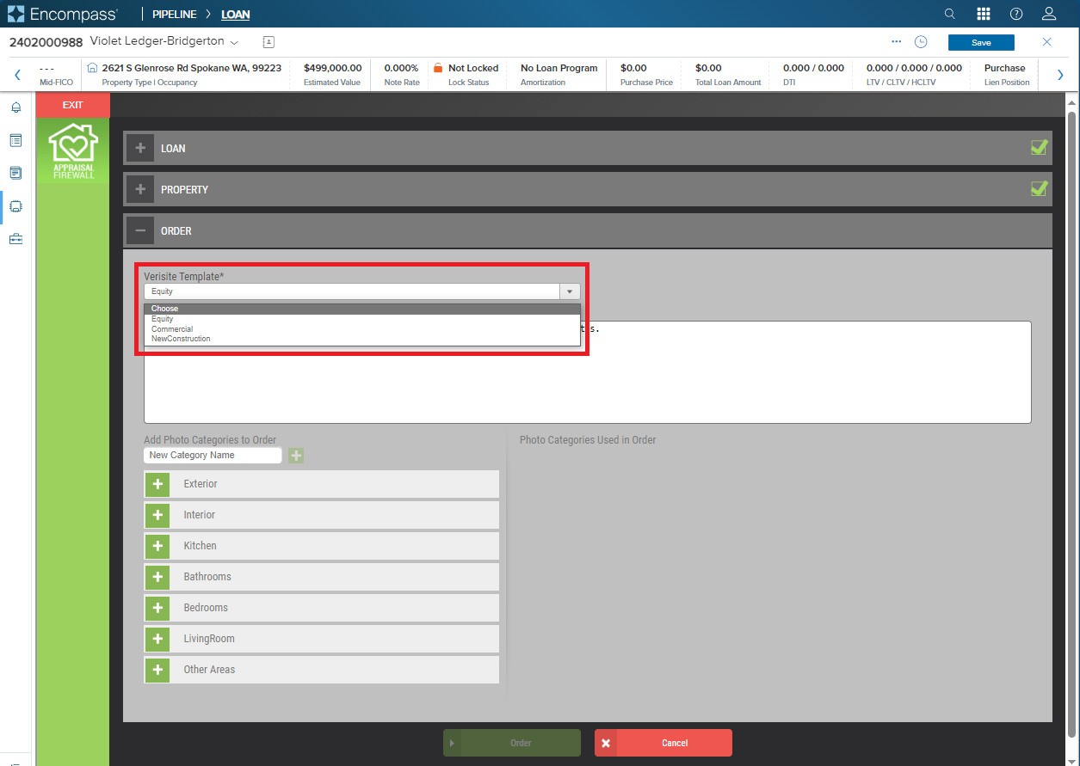Screen dimensions: 1080x766
Task: Click the LTV / CLTV / HCLTV value
Action: click(x=914, y=68)
